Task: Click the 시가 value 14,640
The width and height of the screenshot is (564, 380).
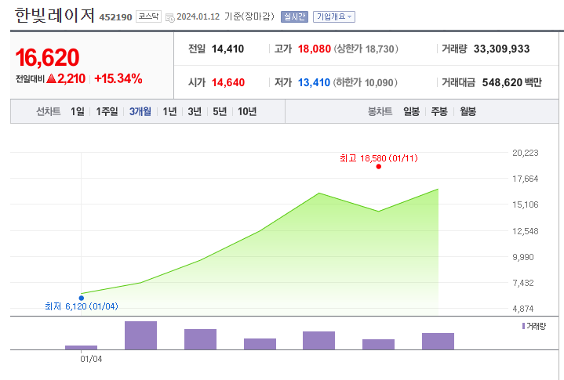Action: (x=228, y=82)
